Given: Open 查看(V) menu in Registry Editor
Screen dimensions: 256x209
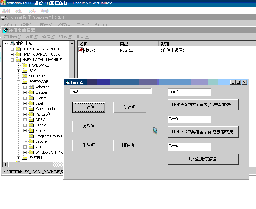Looking at the screenshot, I should click(x=49, y=37).
